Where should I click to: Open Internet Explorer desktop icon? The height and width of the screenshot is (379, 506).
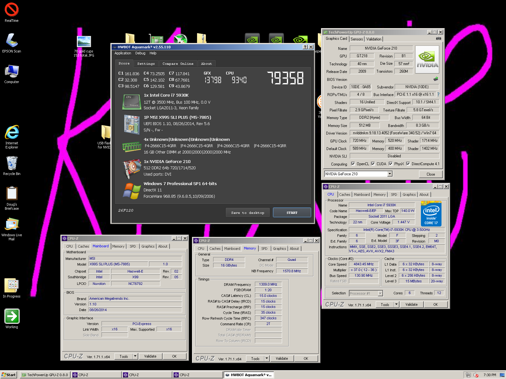pyautogui.click(x=12, y=136)
